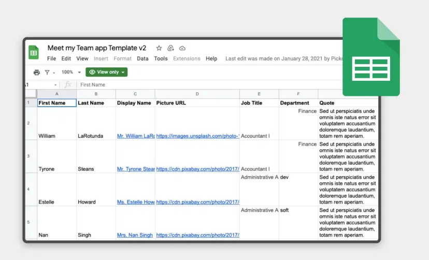Click the add to Drive icon

point(170,48)
